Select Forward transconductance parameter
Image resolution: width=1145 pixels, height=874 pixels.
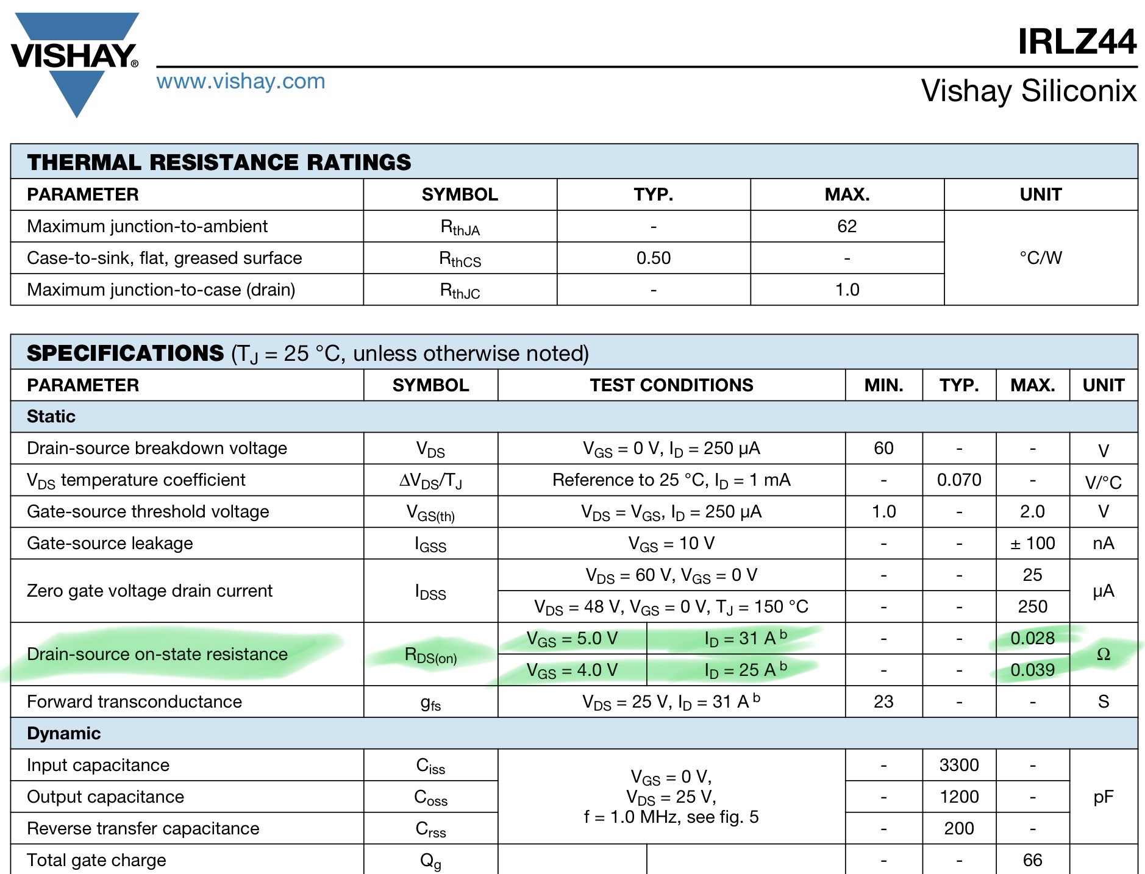tap(134, 702)
